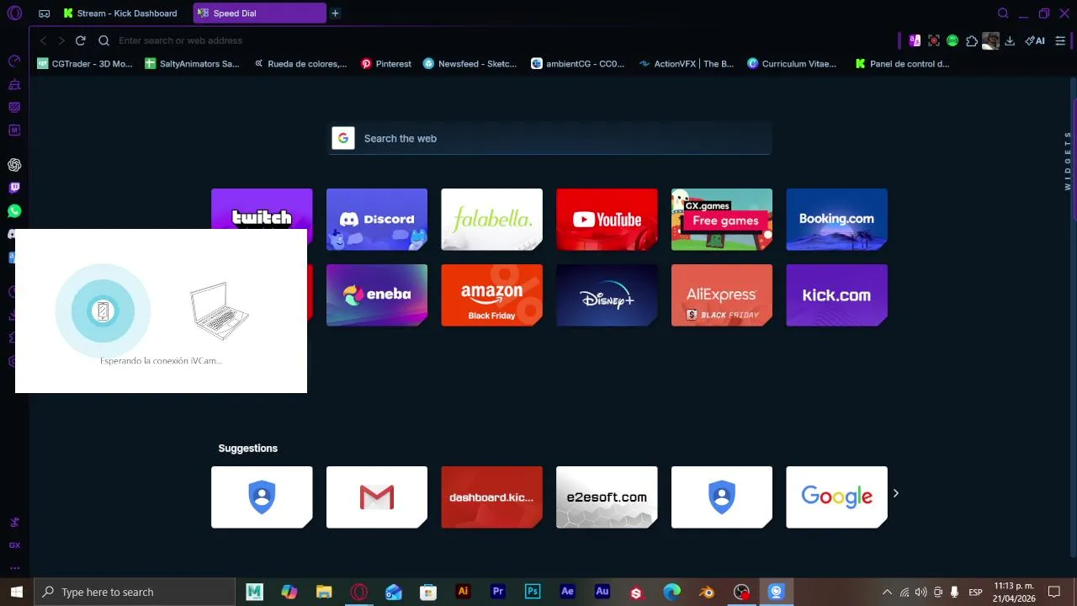Screen dimensions: 1077x606
Task: Open Adobe Illustrator from the taskbar
Action: pos(463,592)
